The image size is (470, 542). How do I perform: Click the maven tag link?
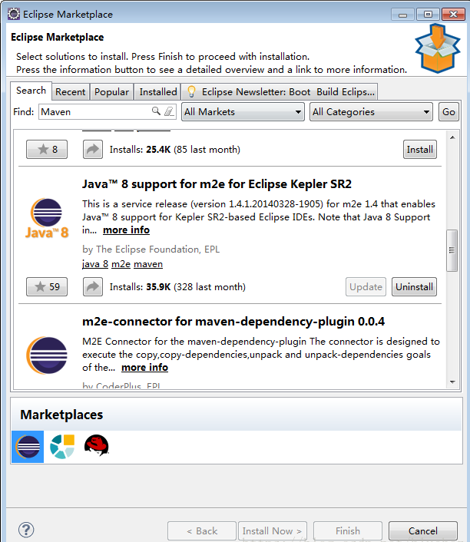[148, 264]
